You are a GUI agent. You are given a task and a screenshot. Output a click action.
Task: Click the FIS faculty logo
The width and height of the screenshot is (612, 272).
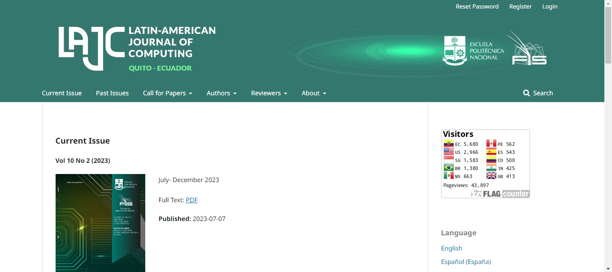(528, 49)
